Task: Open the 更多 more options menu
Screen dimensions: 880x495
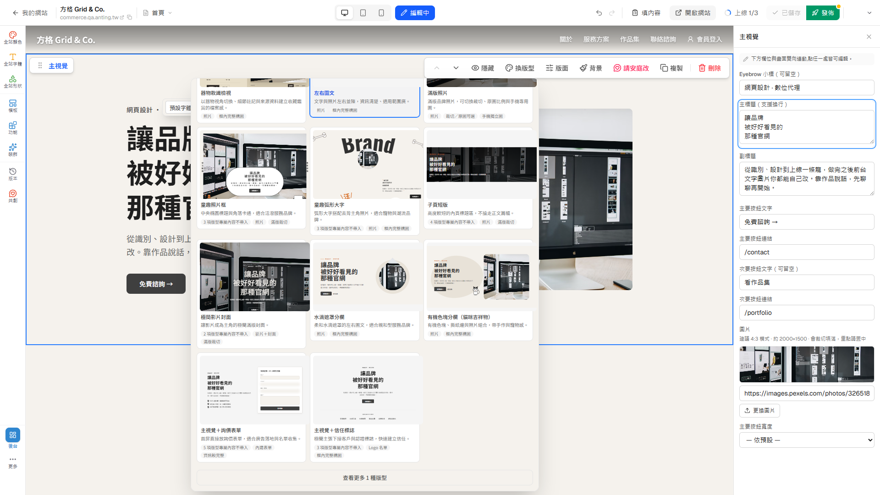Action: [x=13, y=462]
